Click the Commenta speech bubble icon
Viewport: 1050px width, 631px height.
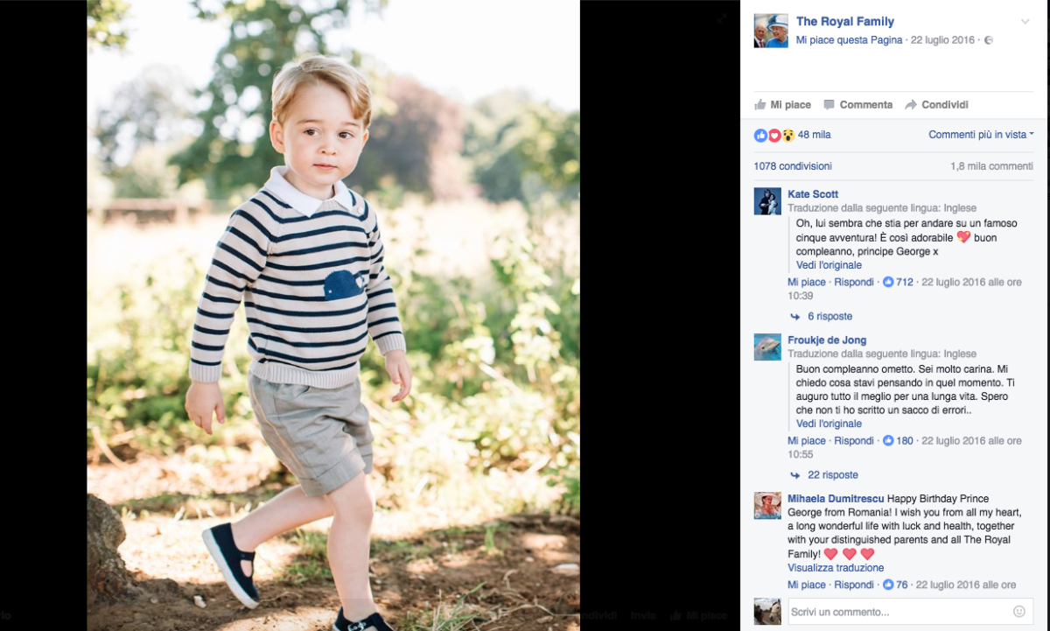coord(829,105)
